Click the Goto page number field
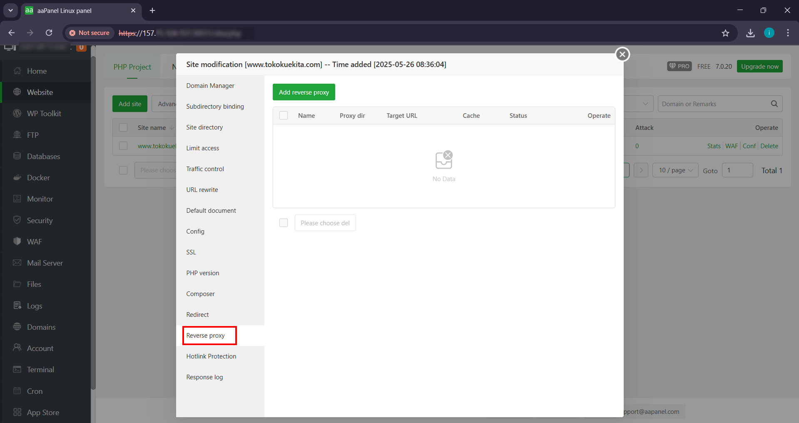799x423 pixels. point(737,170)
